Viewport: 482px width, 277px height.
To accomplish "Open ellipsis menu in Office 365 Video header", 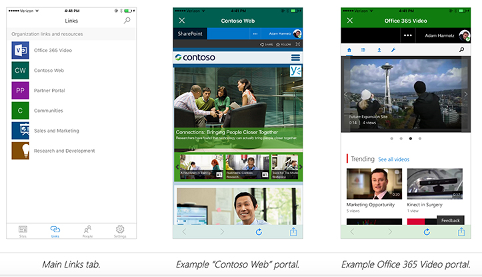I will pos(408,35).
